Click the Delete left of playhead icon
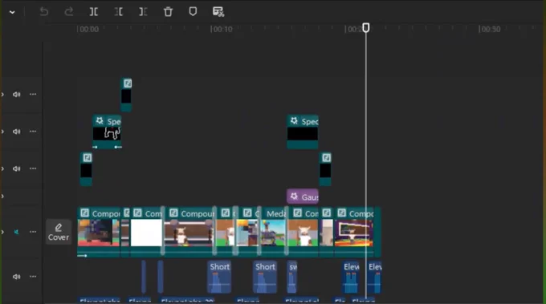This screenshot has height=304, width=546. click(118, 12)
